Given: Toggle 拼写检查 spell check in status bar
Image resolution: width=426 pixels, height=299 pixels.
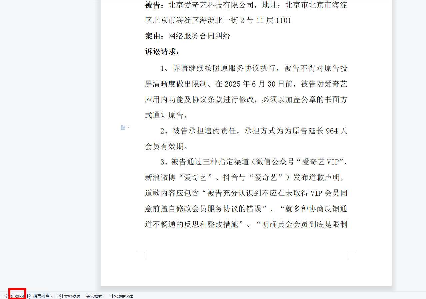Looking at the screenshot, I should click(x=39, y=296).
